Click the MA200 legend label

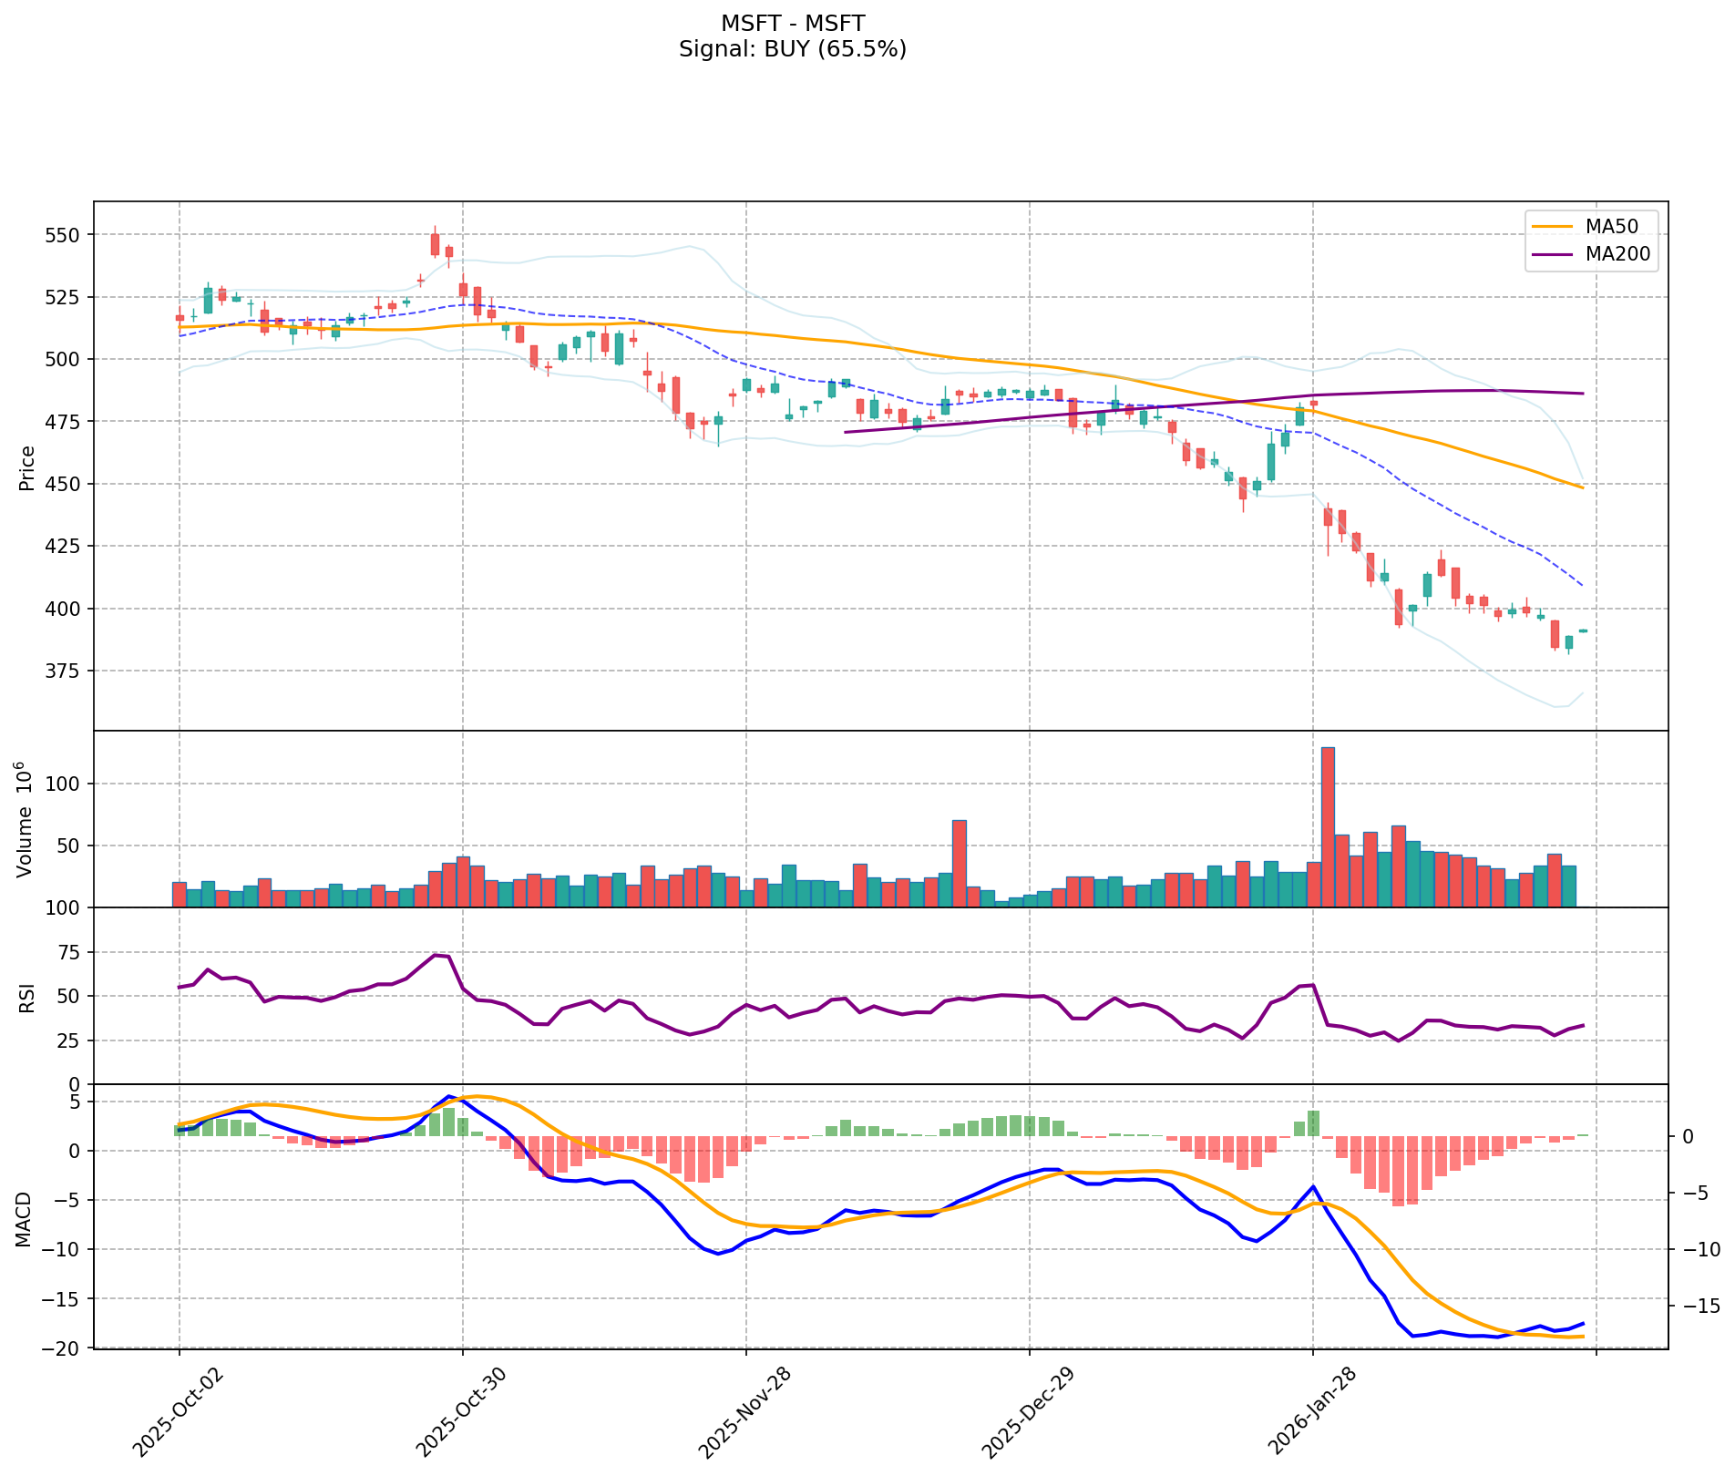tap(1617, 254)
